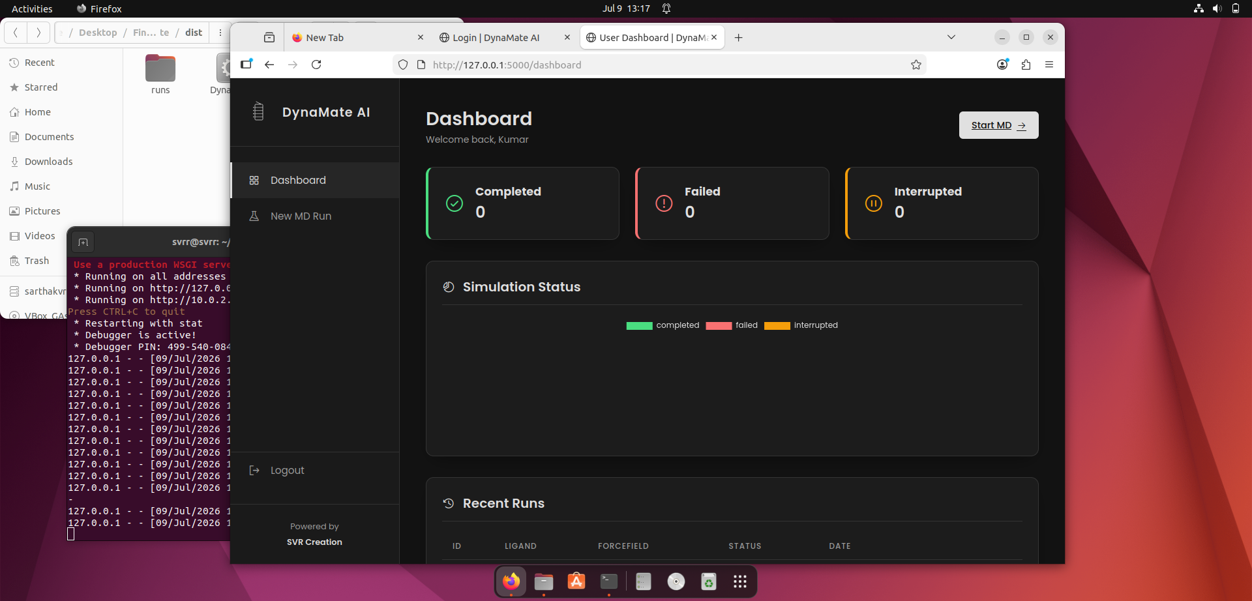
Task: Open the list all tabs dropdown
Action: 951,37
